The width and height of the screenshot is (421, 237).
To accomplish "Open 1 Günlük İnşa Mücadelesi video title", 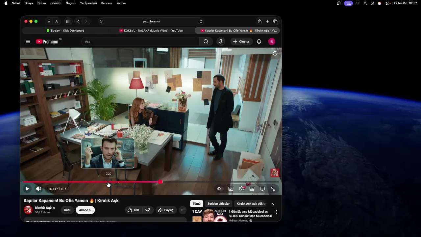I will coord(250,214).
